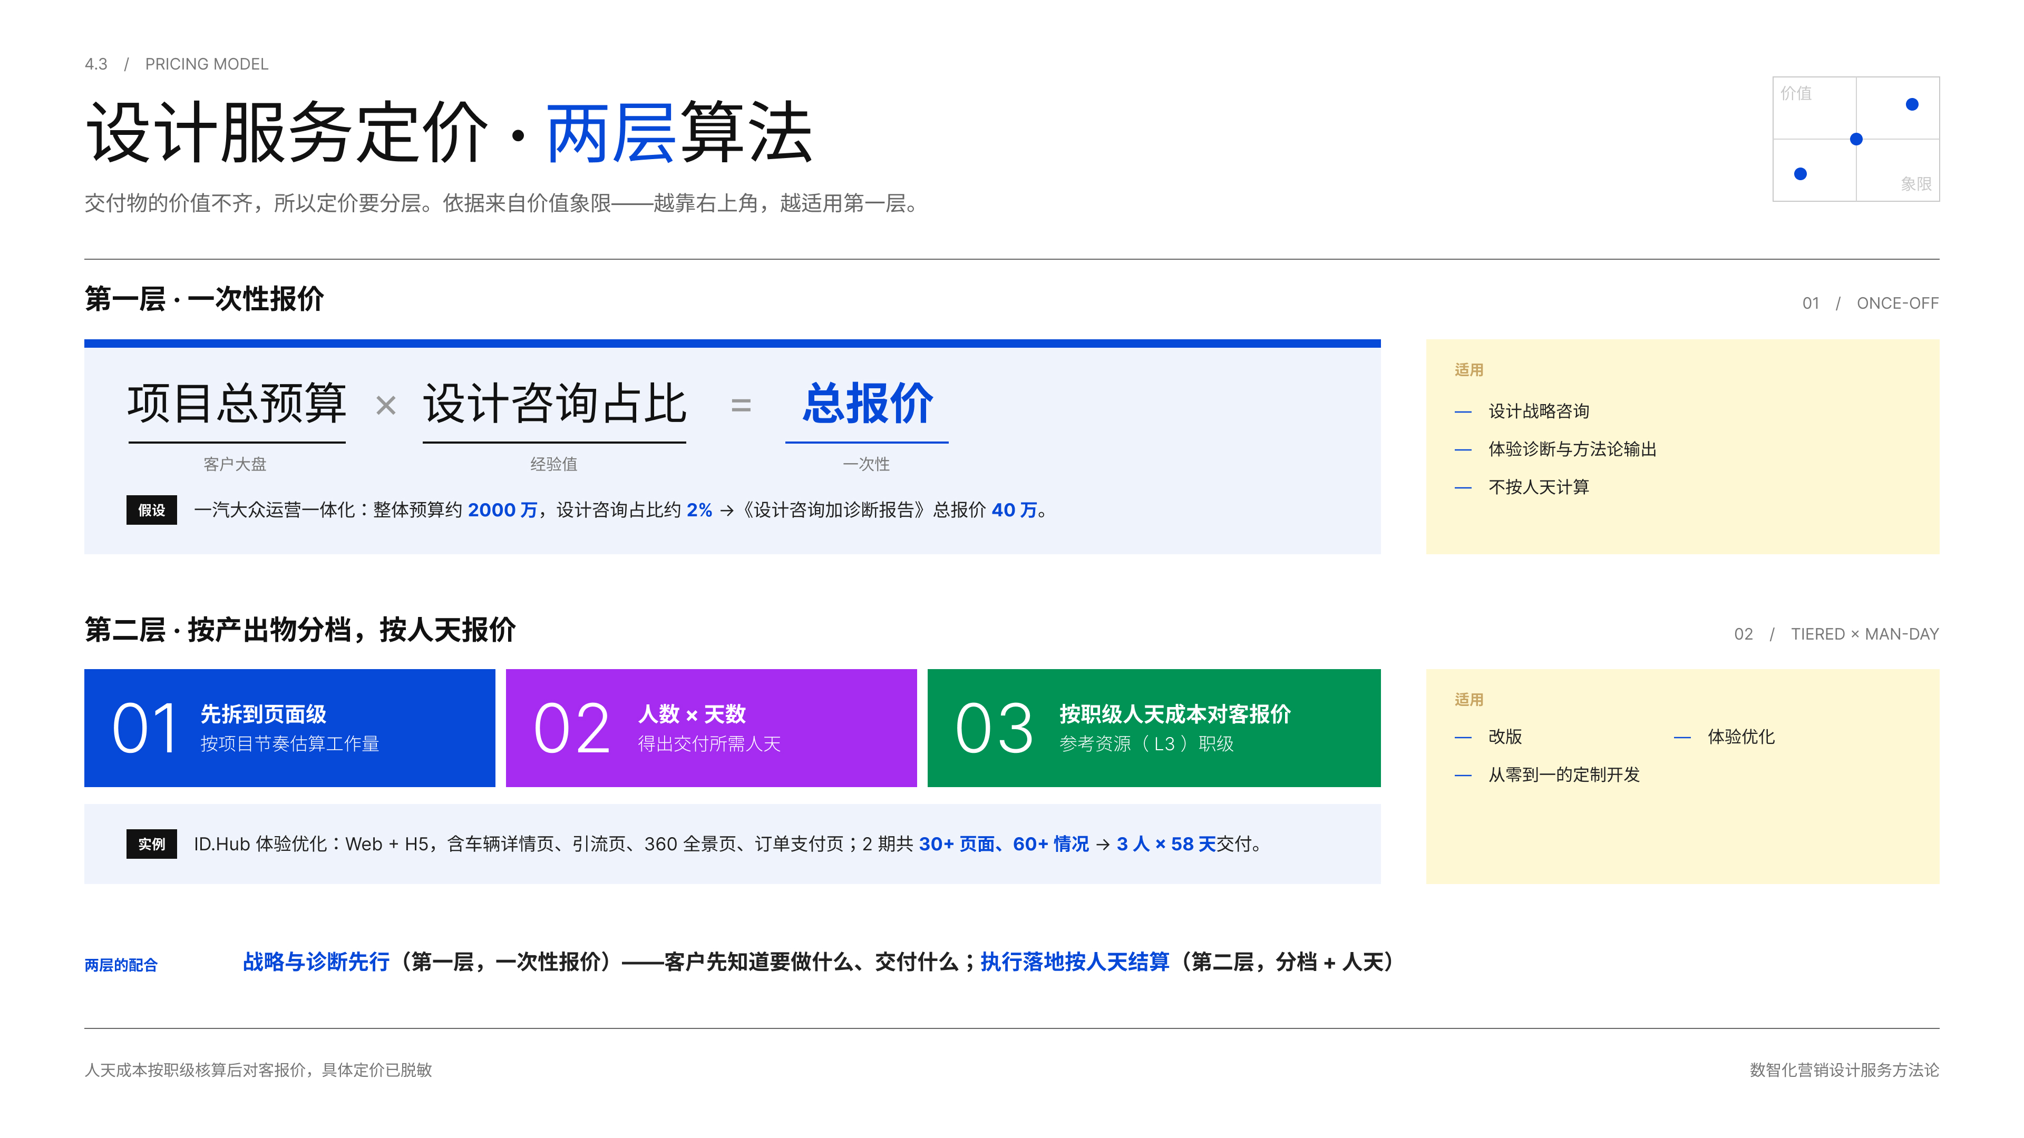
Task: Click the '第一层 · 一次性报价' section heading
Action: 205,299
